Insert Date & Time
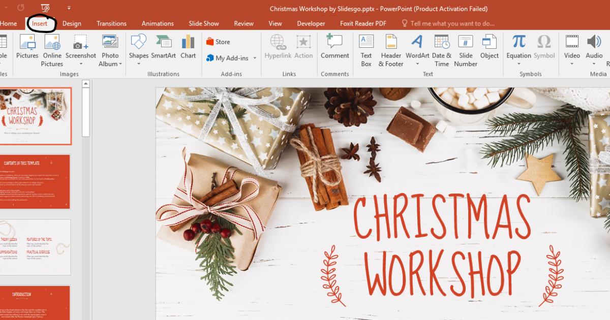The width and height of the screenshot is (610, 320). coord(441,49)
